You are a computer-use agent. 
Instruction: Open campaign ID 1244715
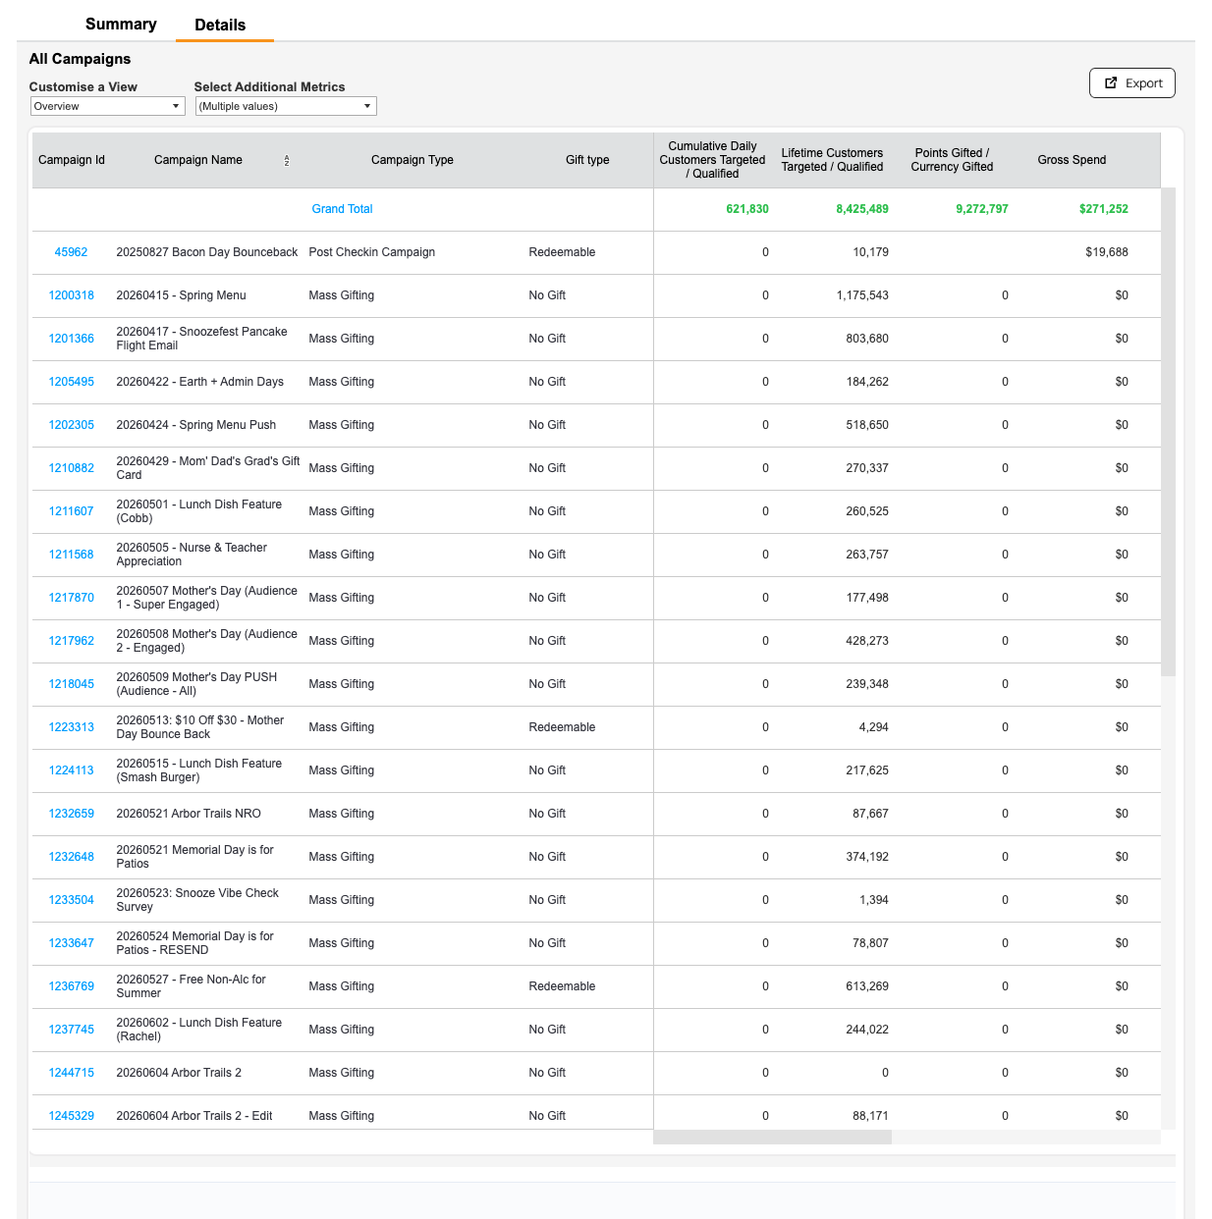point(72,1073)
